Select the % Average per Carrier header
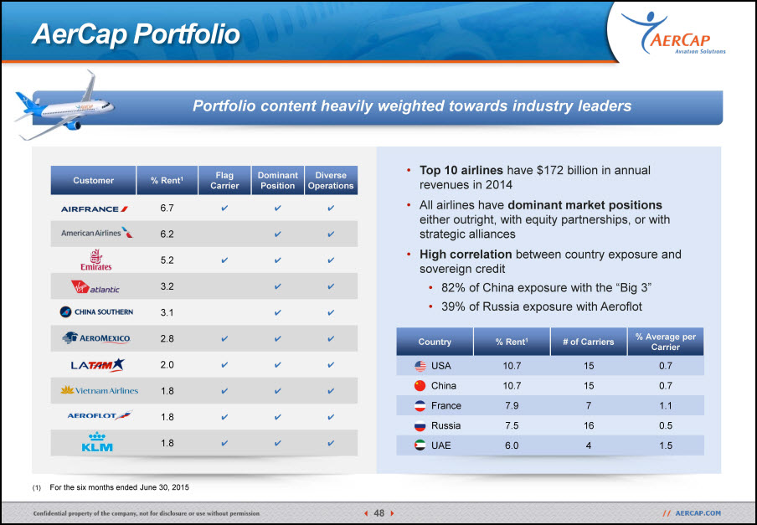757x525 pixels. click(666, 342)
